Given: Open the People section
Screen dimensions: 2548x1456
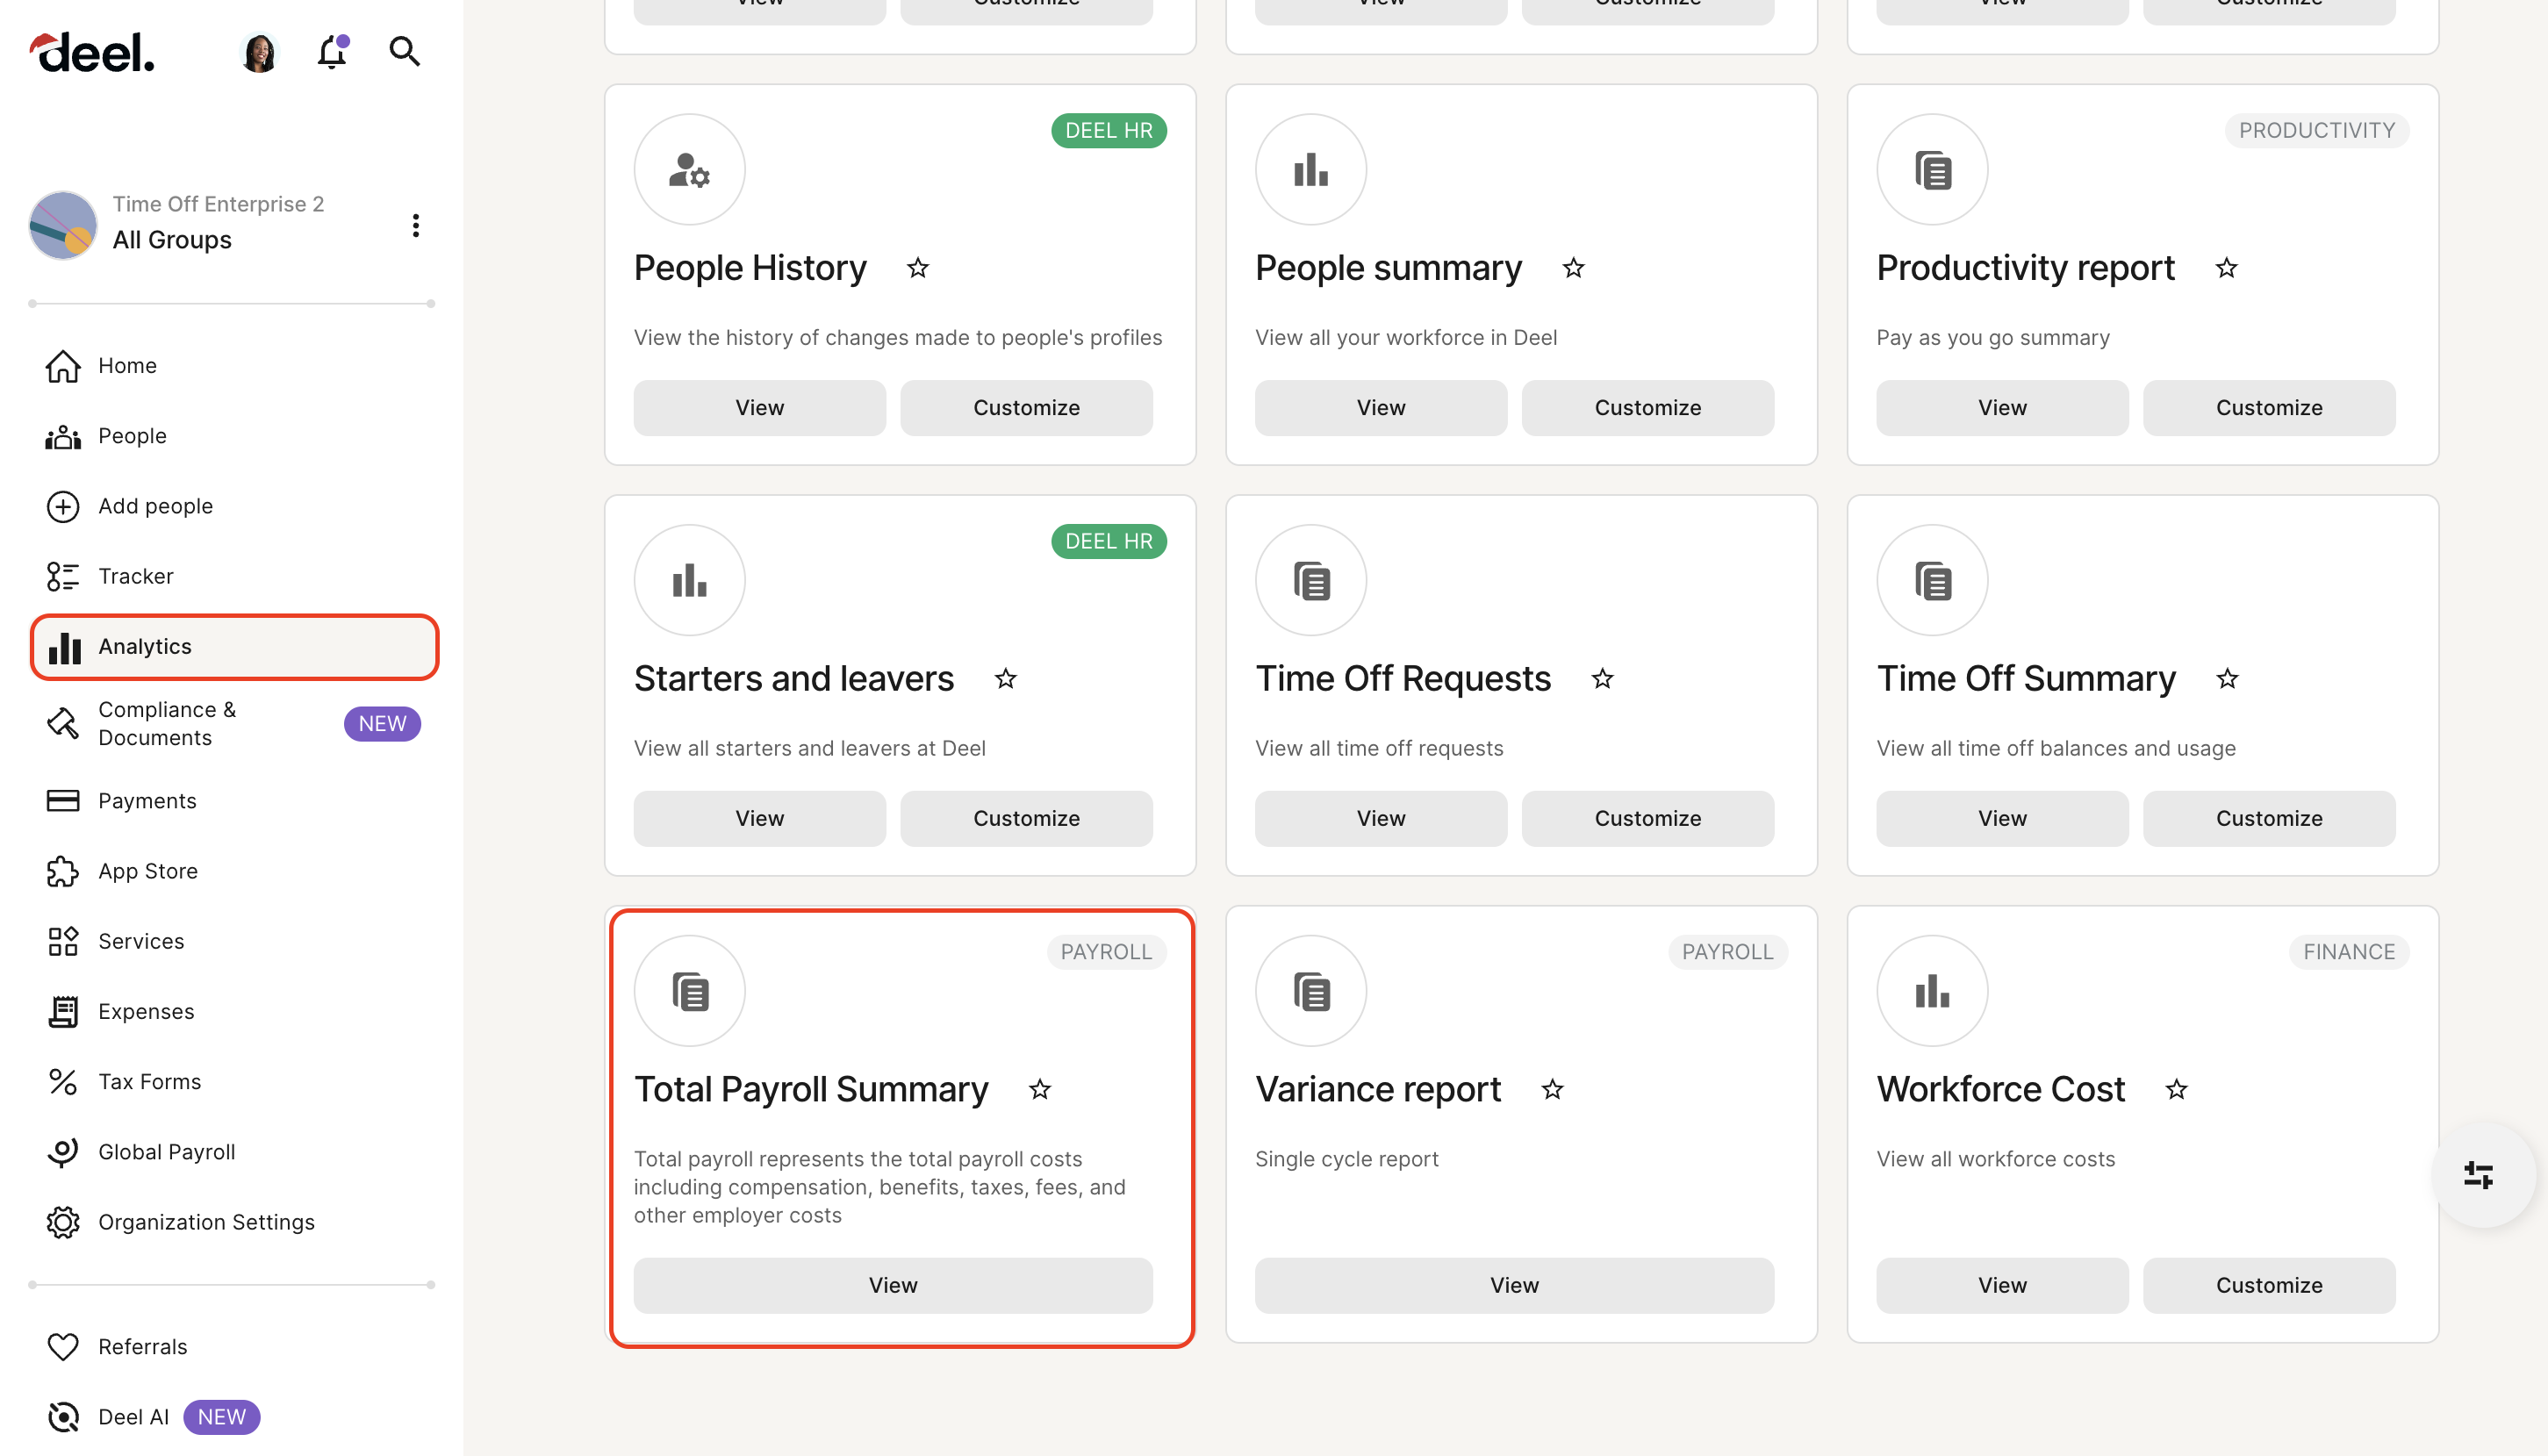Looking at the screenshot, I should click(x=132, y=435).
